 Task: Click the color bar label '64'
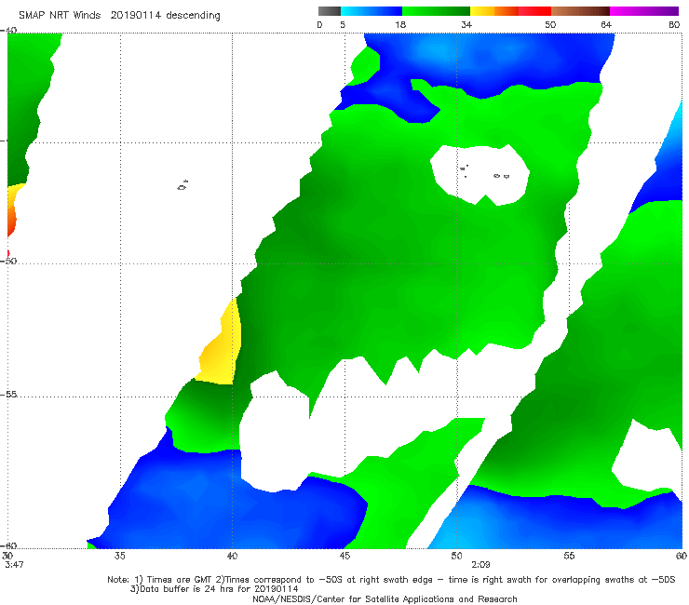pos(606,24)
